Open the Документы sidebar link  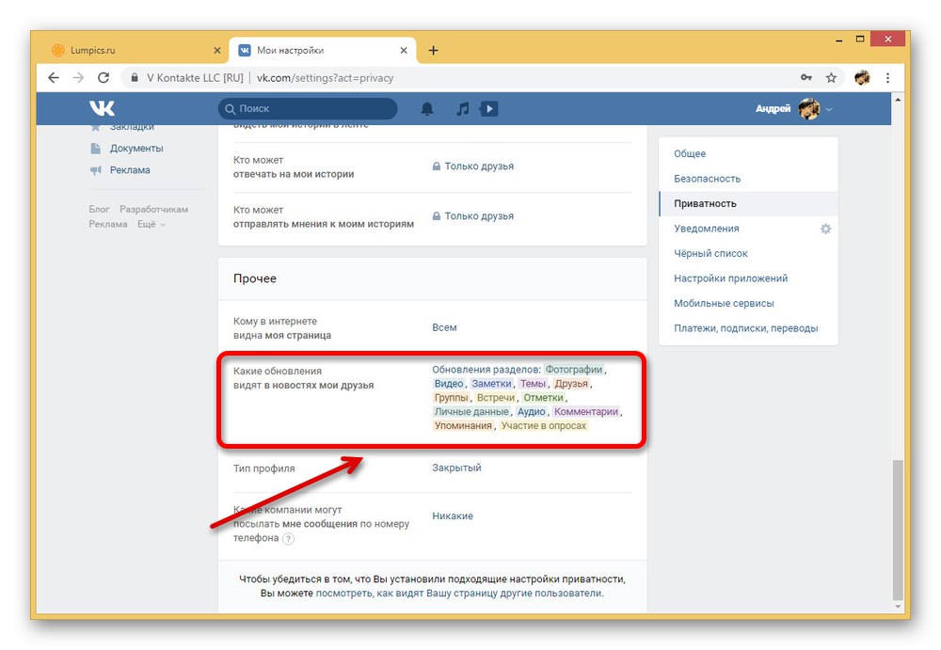pos(136,149)
